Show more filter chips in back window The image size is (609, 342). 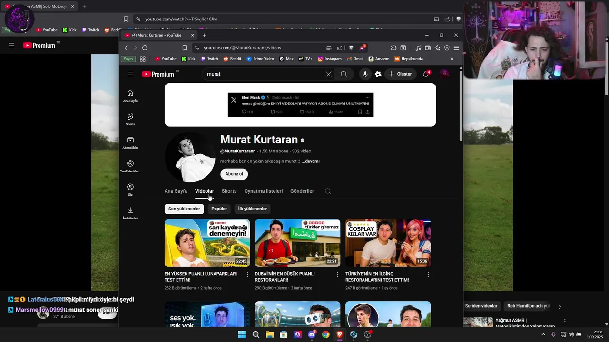[560, 307]
